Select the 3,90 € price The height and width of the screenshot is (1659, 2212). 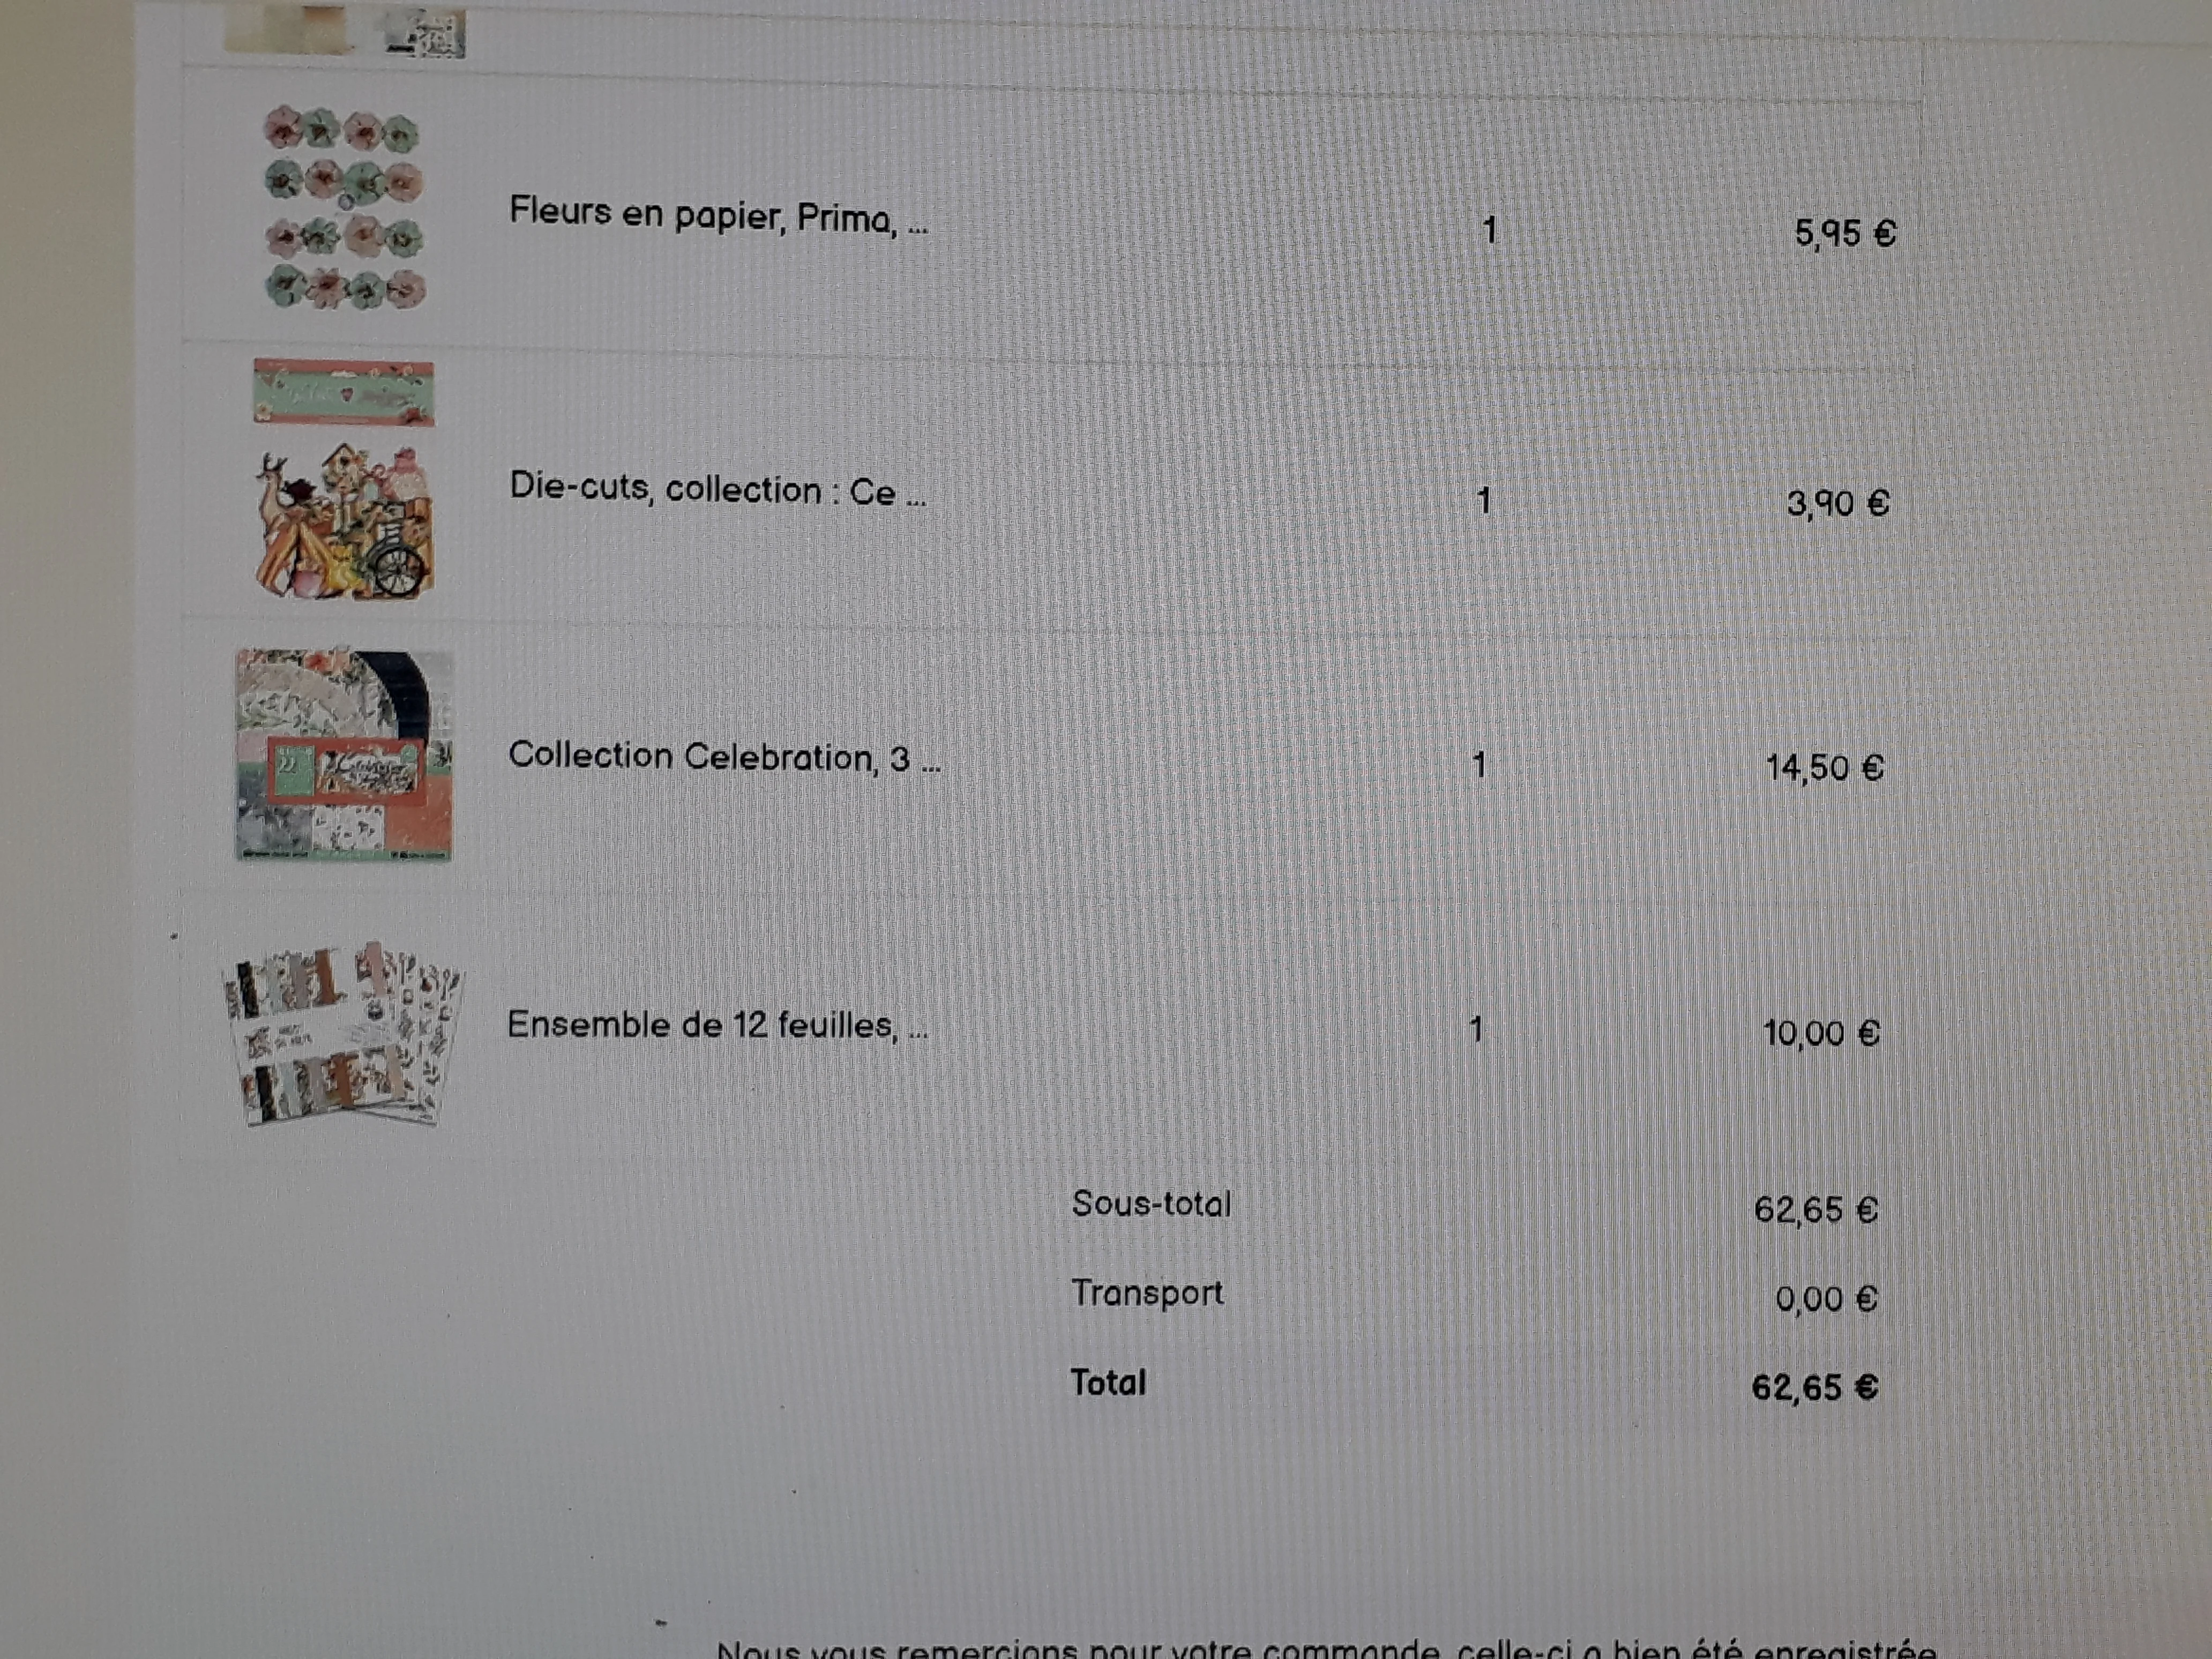click(1838, 502)
